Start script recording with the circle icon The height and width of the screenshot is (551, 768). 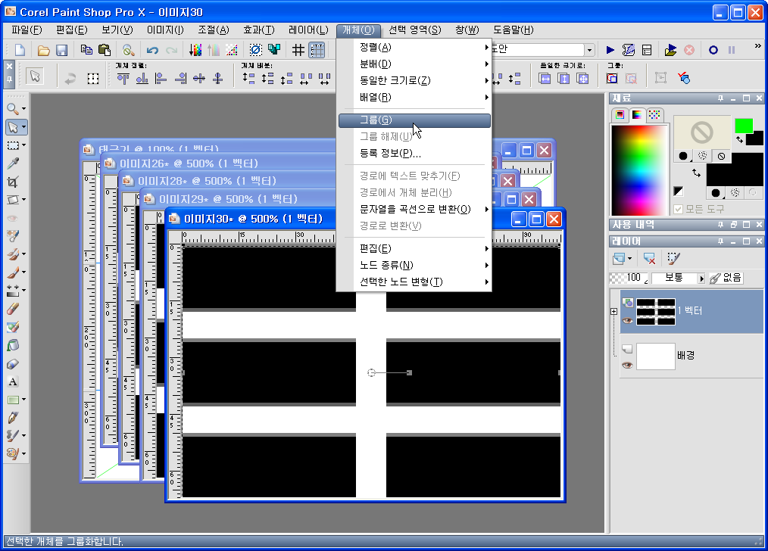pyautogui.click(x=713, y=50)
